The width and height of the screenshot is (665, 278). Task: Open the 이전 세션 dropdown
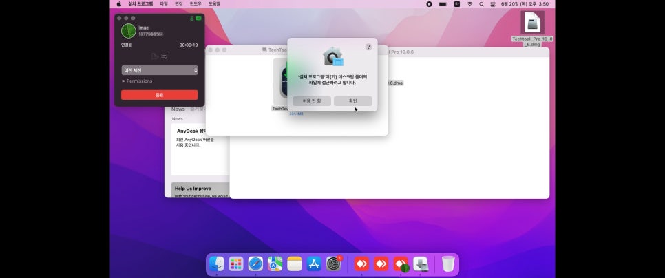[x=160, y=70]
